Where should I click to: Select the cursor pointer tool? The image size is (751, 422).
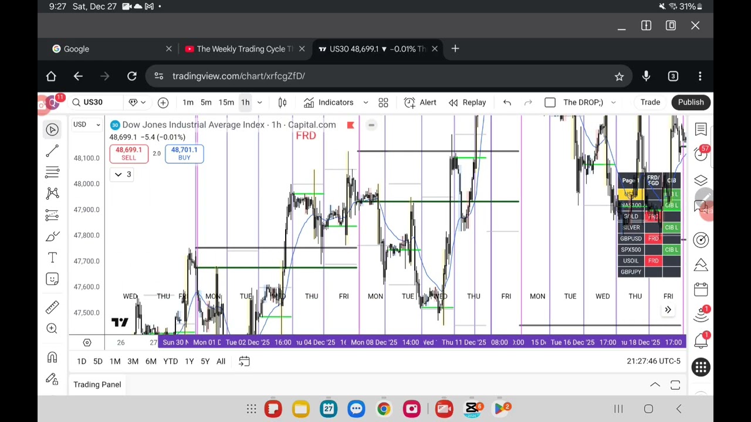(52, 130)
